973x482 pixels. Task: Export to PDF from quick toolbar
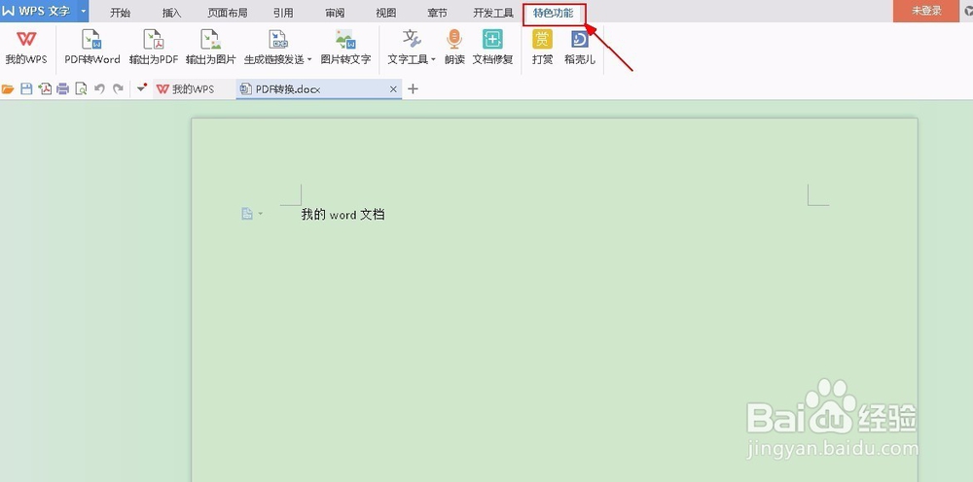[x=45, y=89]
